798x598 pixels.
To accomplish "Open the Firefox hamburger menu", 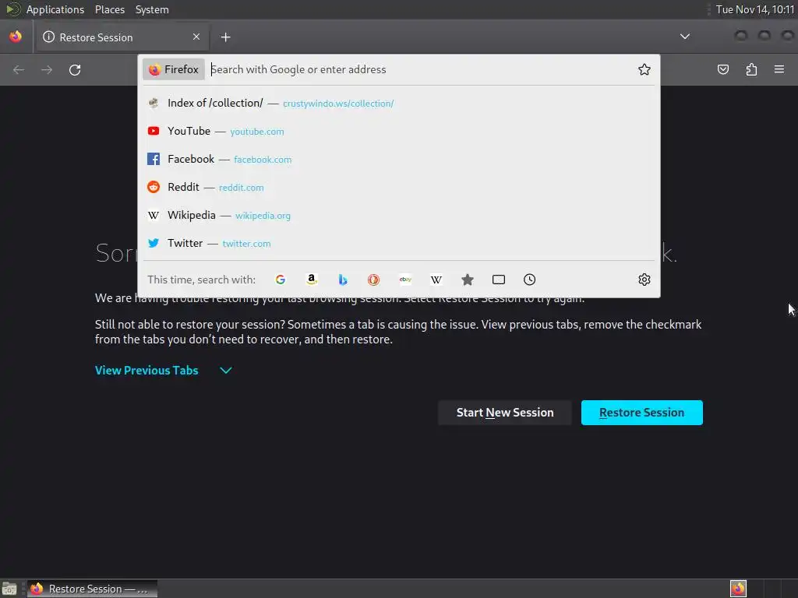I will pos(779,69).
